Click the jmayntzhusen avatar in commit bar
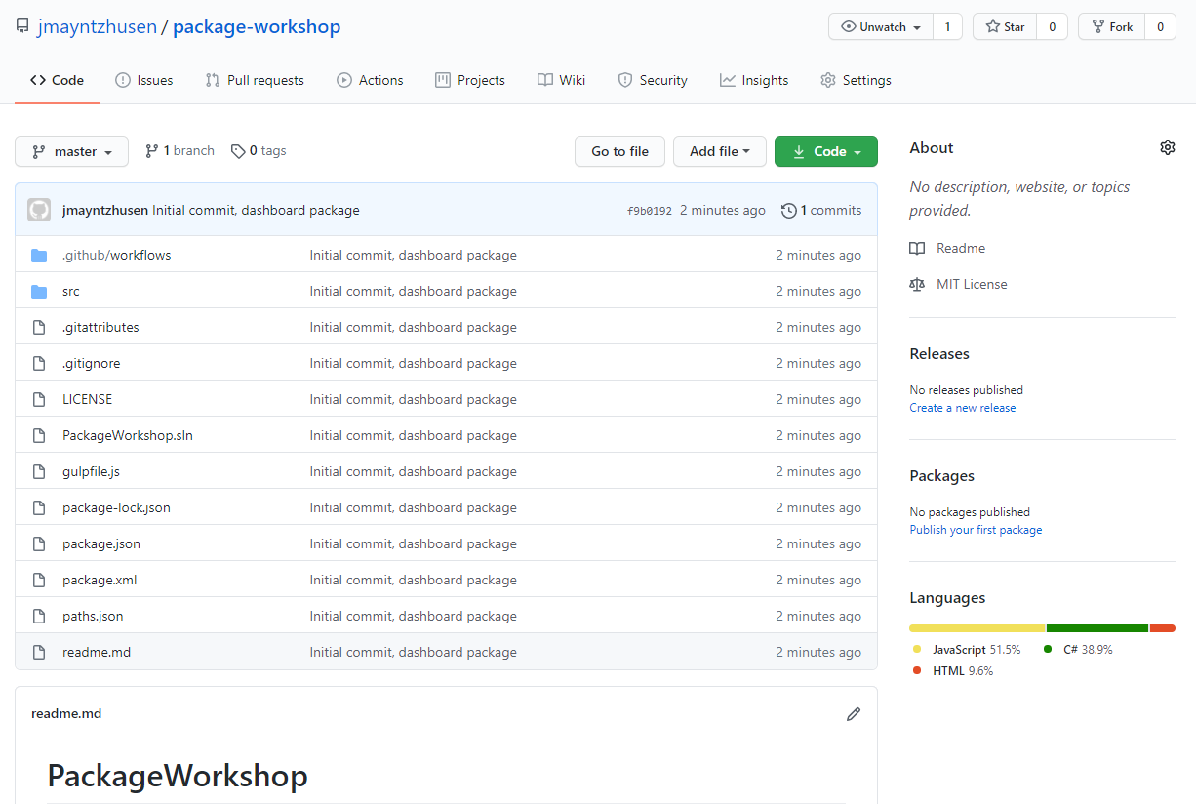The width and height of the screenshot is (1196, 804). click(39, 210)
